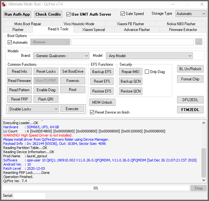Click the Backup EFS button
Screen dimensions: 209x201
point(102,72)
